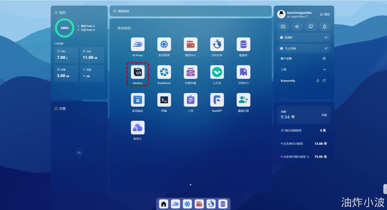Open the red wallet icon in the dock
The width and height of the screenshot is (387, 210).
(x=199, y=204)
